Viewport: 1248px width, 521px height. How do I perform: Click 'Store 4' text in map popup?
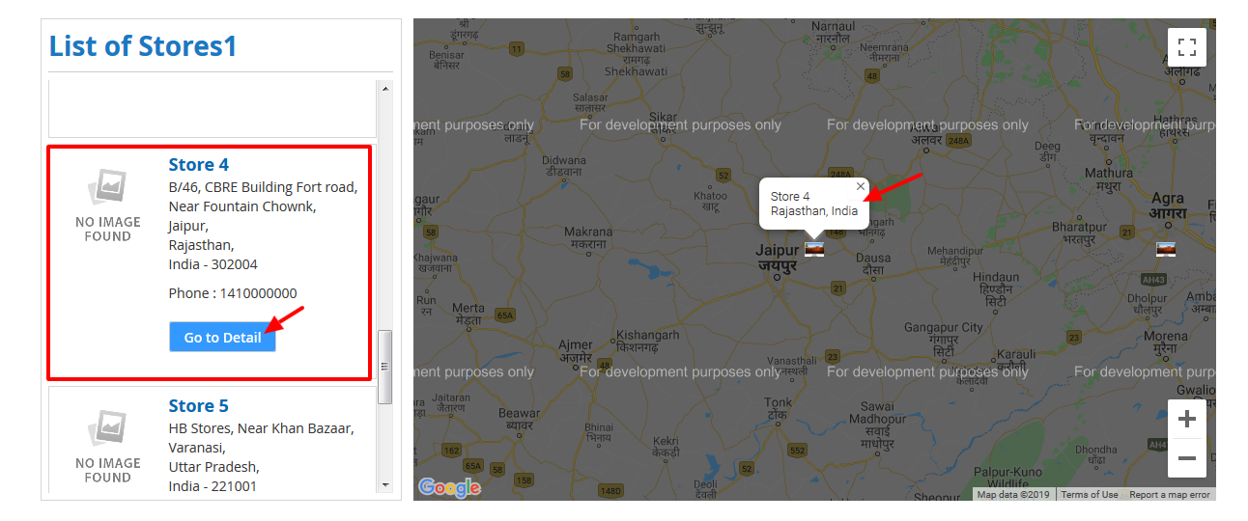pyautogui.click(x=790, y=197)
